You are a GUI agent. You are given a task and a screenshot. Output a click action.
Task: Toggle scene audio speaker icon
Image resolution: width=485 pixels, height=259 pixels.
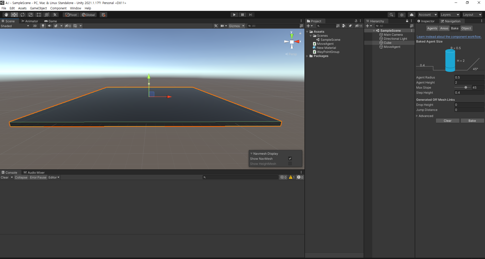[50, 26]
